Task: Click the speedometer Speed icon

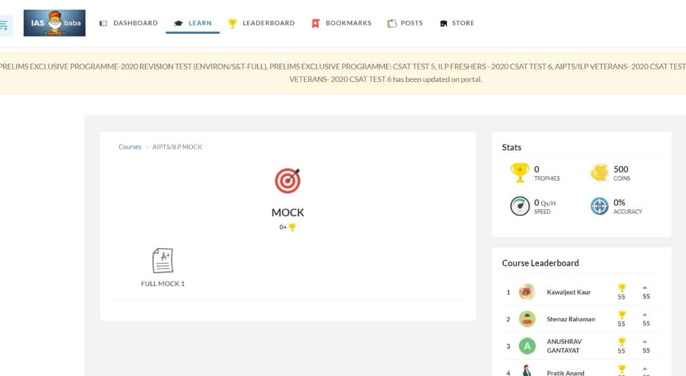Action: point(520,206)
